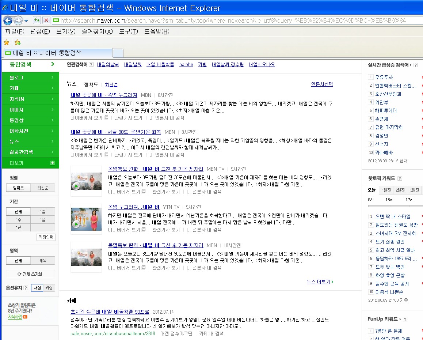Select the 1일전 hot topic tab
This screenshot has height=340, width=423.
386,190
